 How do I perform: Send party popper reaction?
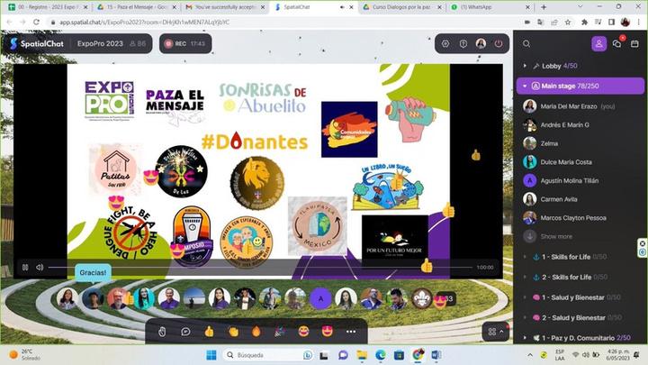[x=280, y=332]
